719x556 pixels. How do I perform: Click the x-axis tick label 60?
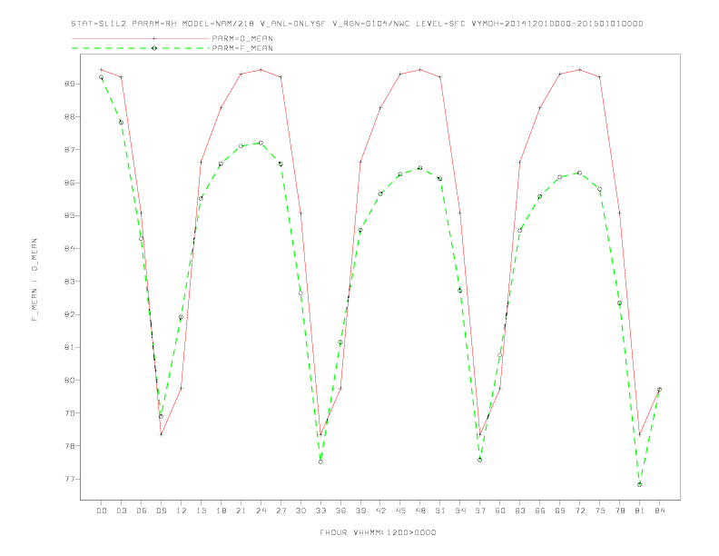(x=500, y=511)
